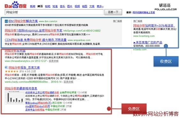
Task: Expand the 更多» more menu
Action: [100, 6]
